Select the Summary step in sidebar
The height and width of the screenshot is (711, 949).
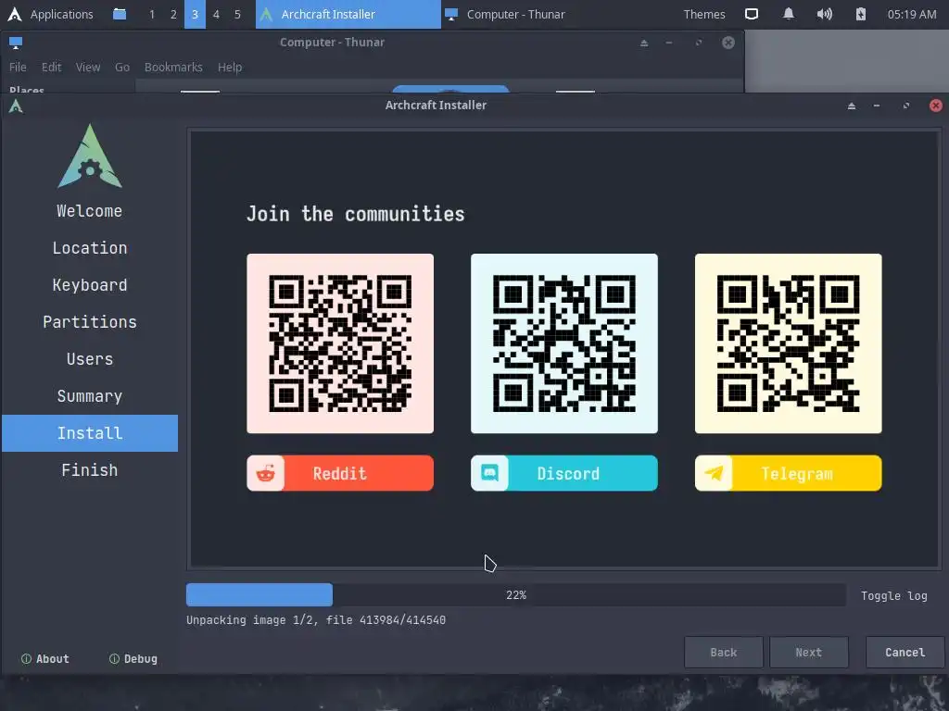pos(90,396)
